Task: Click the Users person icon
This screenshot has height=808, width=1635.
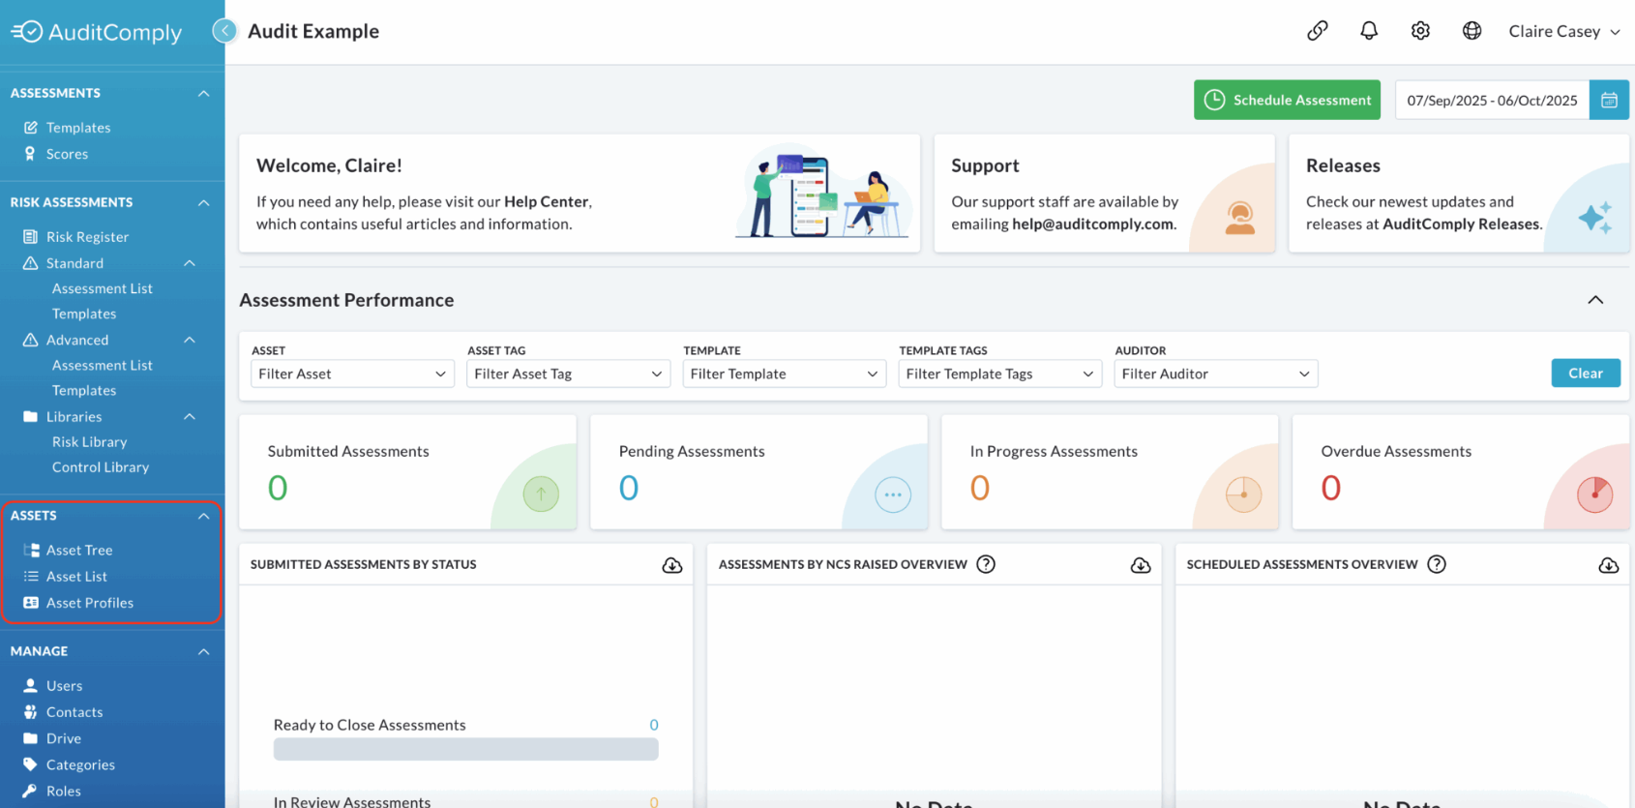Action: coord(31,685)
